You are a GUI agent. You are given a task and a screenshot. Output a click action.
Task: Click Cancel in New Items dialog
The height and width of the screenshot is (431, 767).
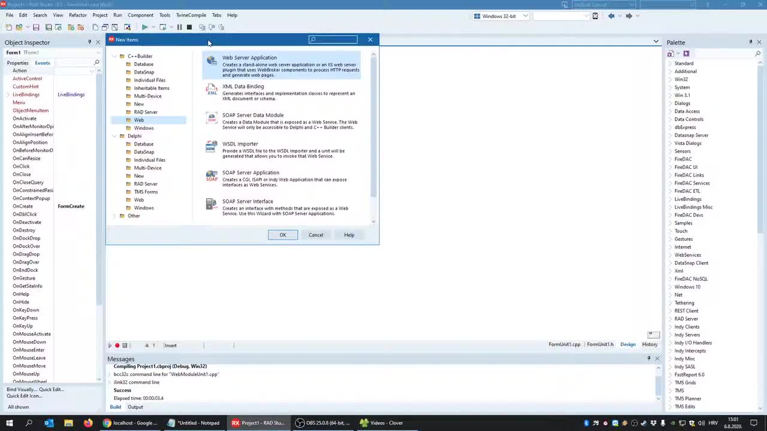[x=316, y=235]
